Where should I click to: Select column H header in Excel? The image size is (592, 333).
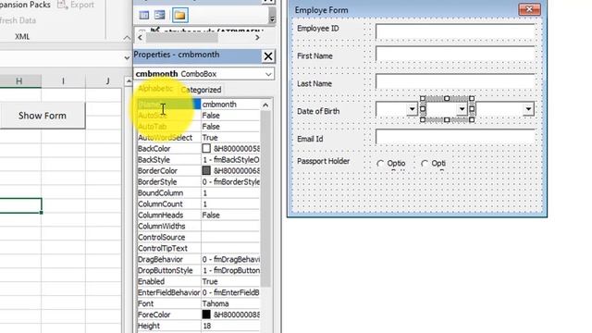(x=18, y=80)
